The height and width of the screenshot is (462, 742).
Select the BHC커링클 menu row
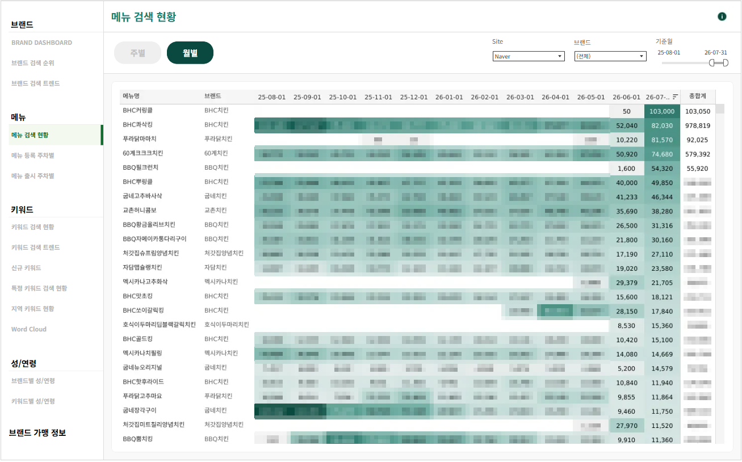coord(137,111)
